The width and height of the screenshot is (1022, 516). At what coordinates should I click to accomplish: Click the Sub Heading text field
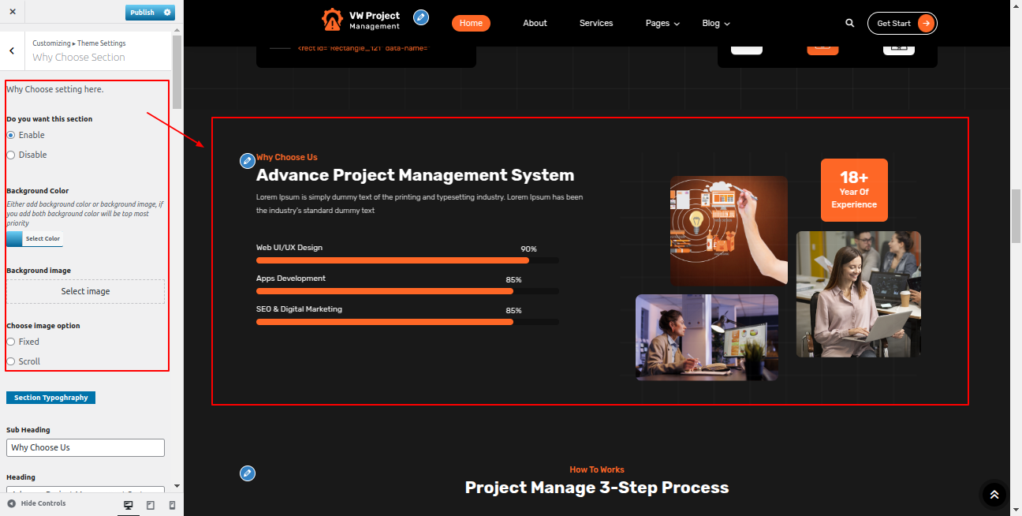pos(85,447)
